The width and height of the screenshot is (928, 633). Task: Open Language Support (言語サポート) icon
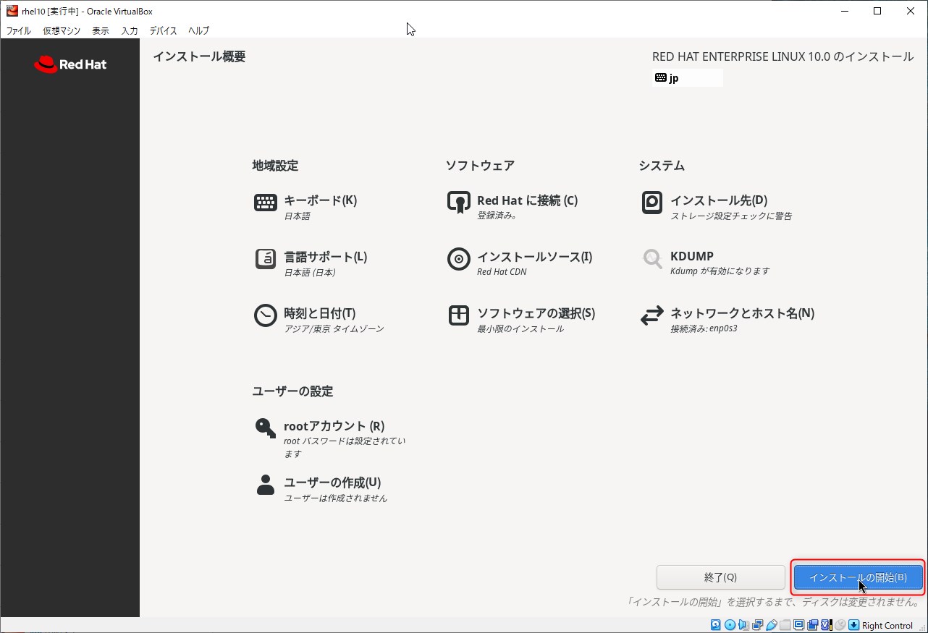pyautogui.click(x=266, y=259)
